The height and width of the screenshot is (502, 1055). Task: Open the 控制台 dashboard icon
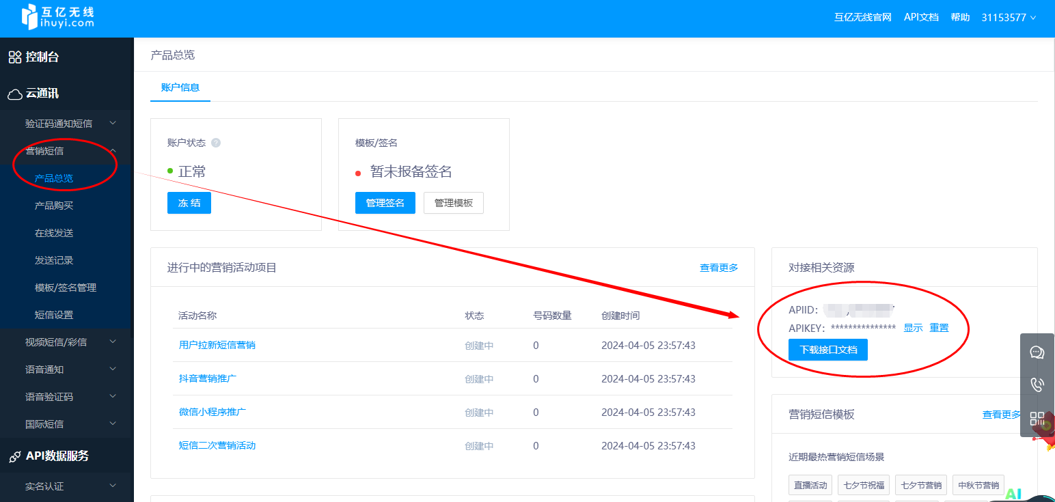(15, 57)
